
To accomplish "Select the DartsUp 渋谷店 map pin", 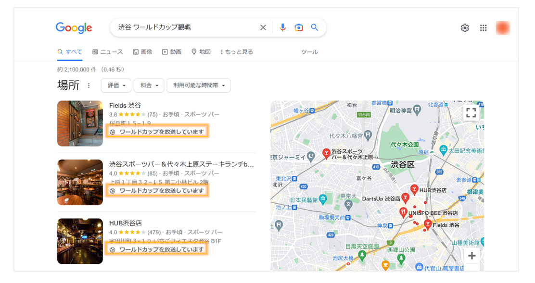I will tap(406, 197).
